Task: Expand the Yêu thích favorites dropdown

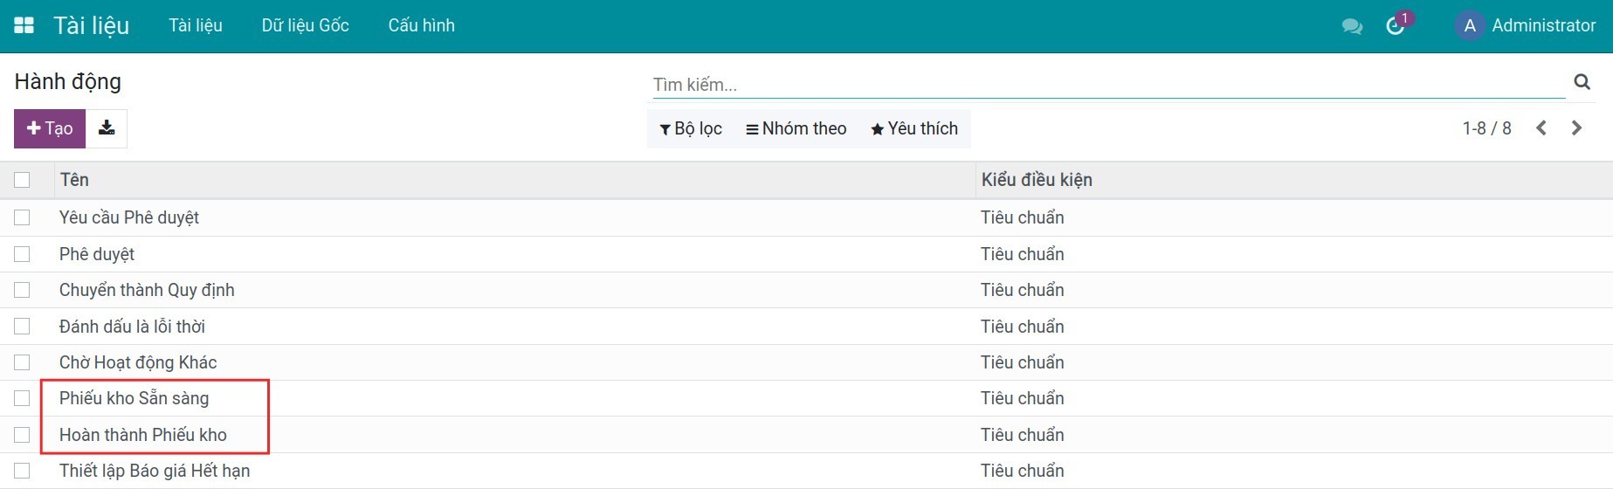Action: pos(914,128)
